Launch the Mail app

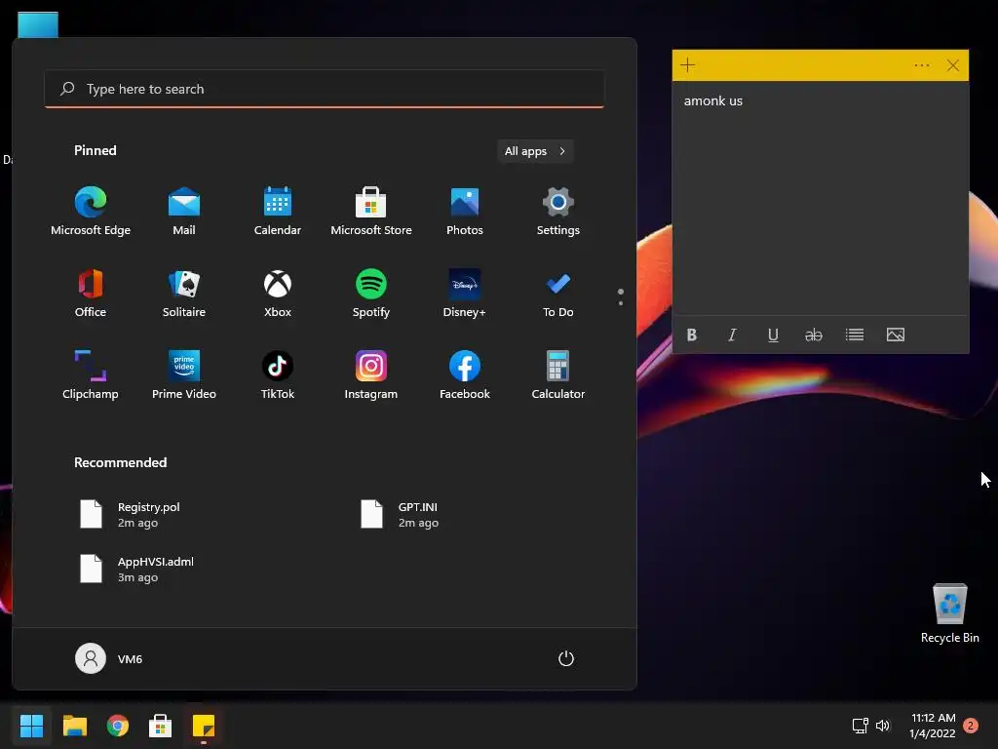pyautogui.click(x=184, y=212)
